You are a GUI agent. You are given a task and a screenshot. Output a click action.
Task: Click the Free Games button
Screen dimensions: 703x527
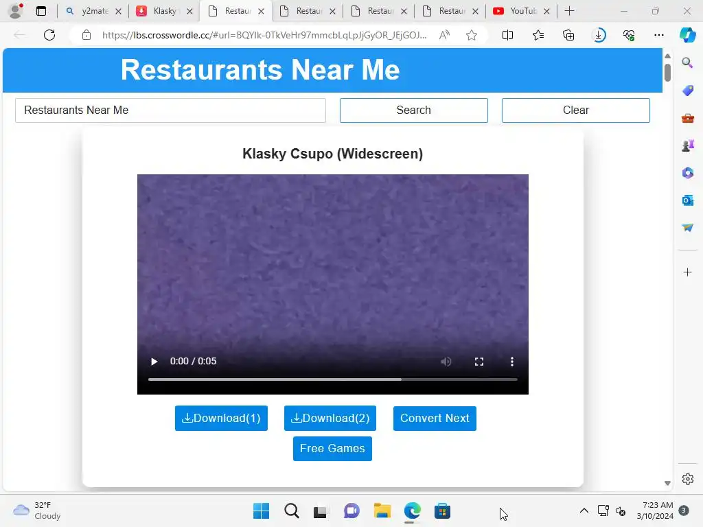[x=332, y=449]
